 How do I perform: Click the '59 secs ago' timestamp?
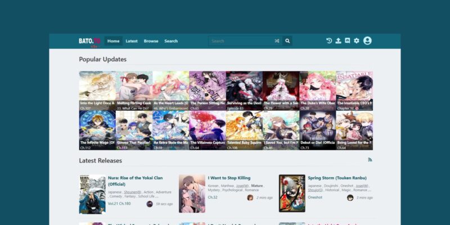(x=164, y=204)
